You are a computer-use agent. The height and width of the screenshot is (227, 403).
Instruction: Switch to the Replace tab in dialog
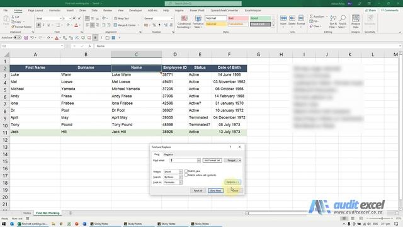pos(168,154)
